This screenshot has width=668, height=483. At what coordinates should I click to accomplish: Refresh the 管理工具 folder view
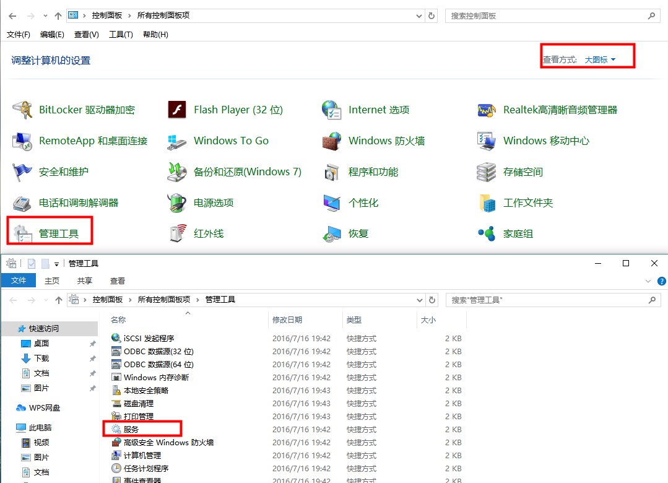click(432, 300)
